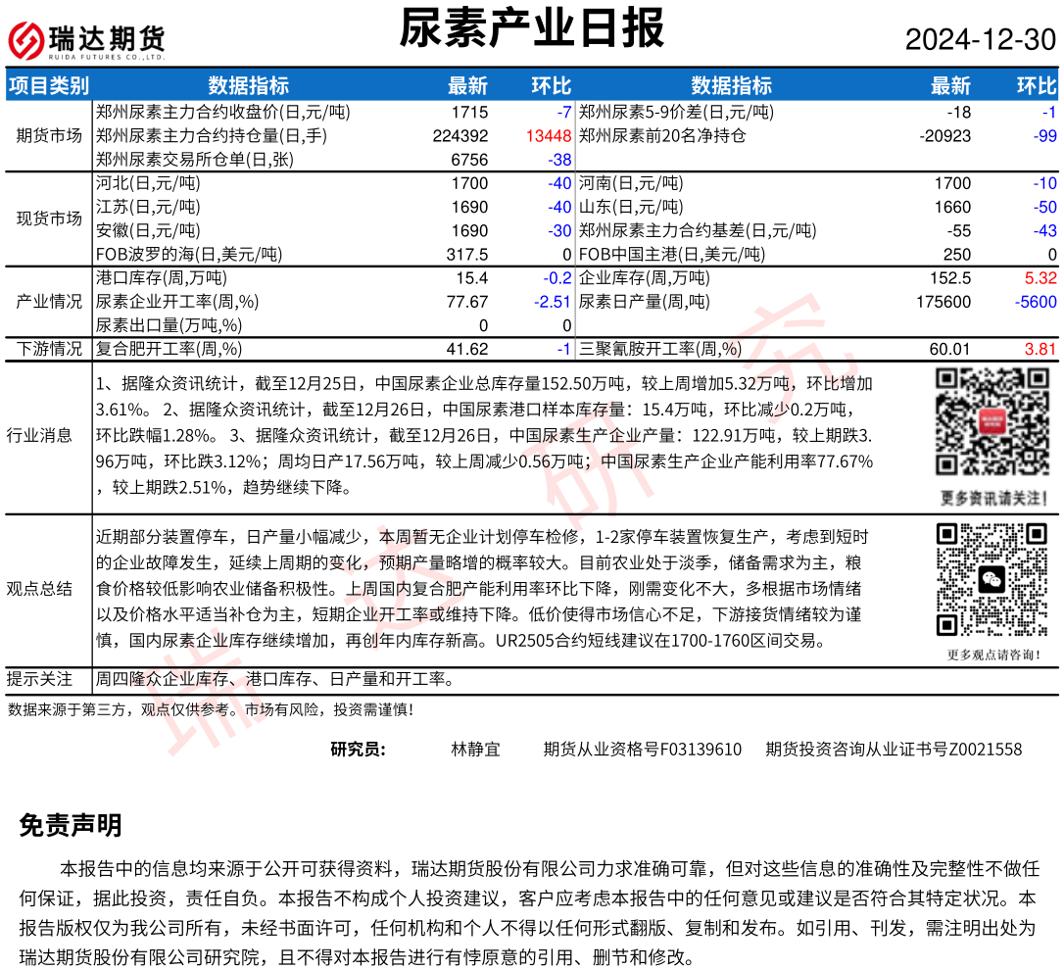1064x970 pixels.
Task: Select the 期货市场 category cell
Action: click(x=49, y=135)
